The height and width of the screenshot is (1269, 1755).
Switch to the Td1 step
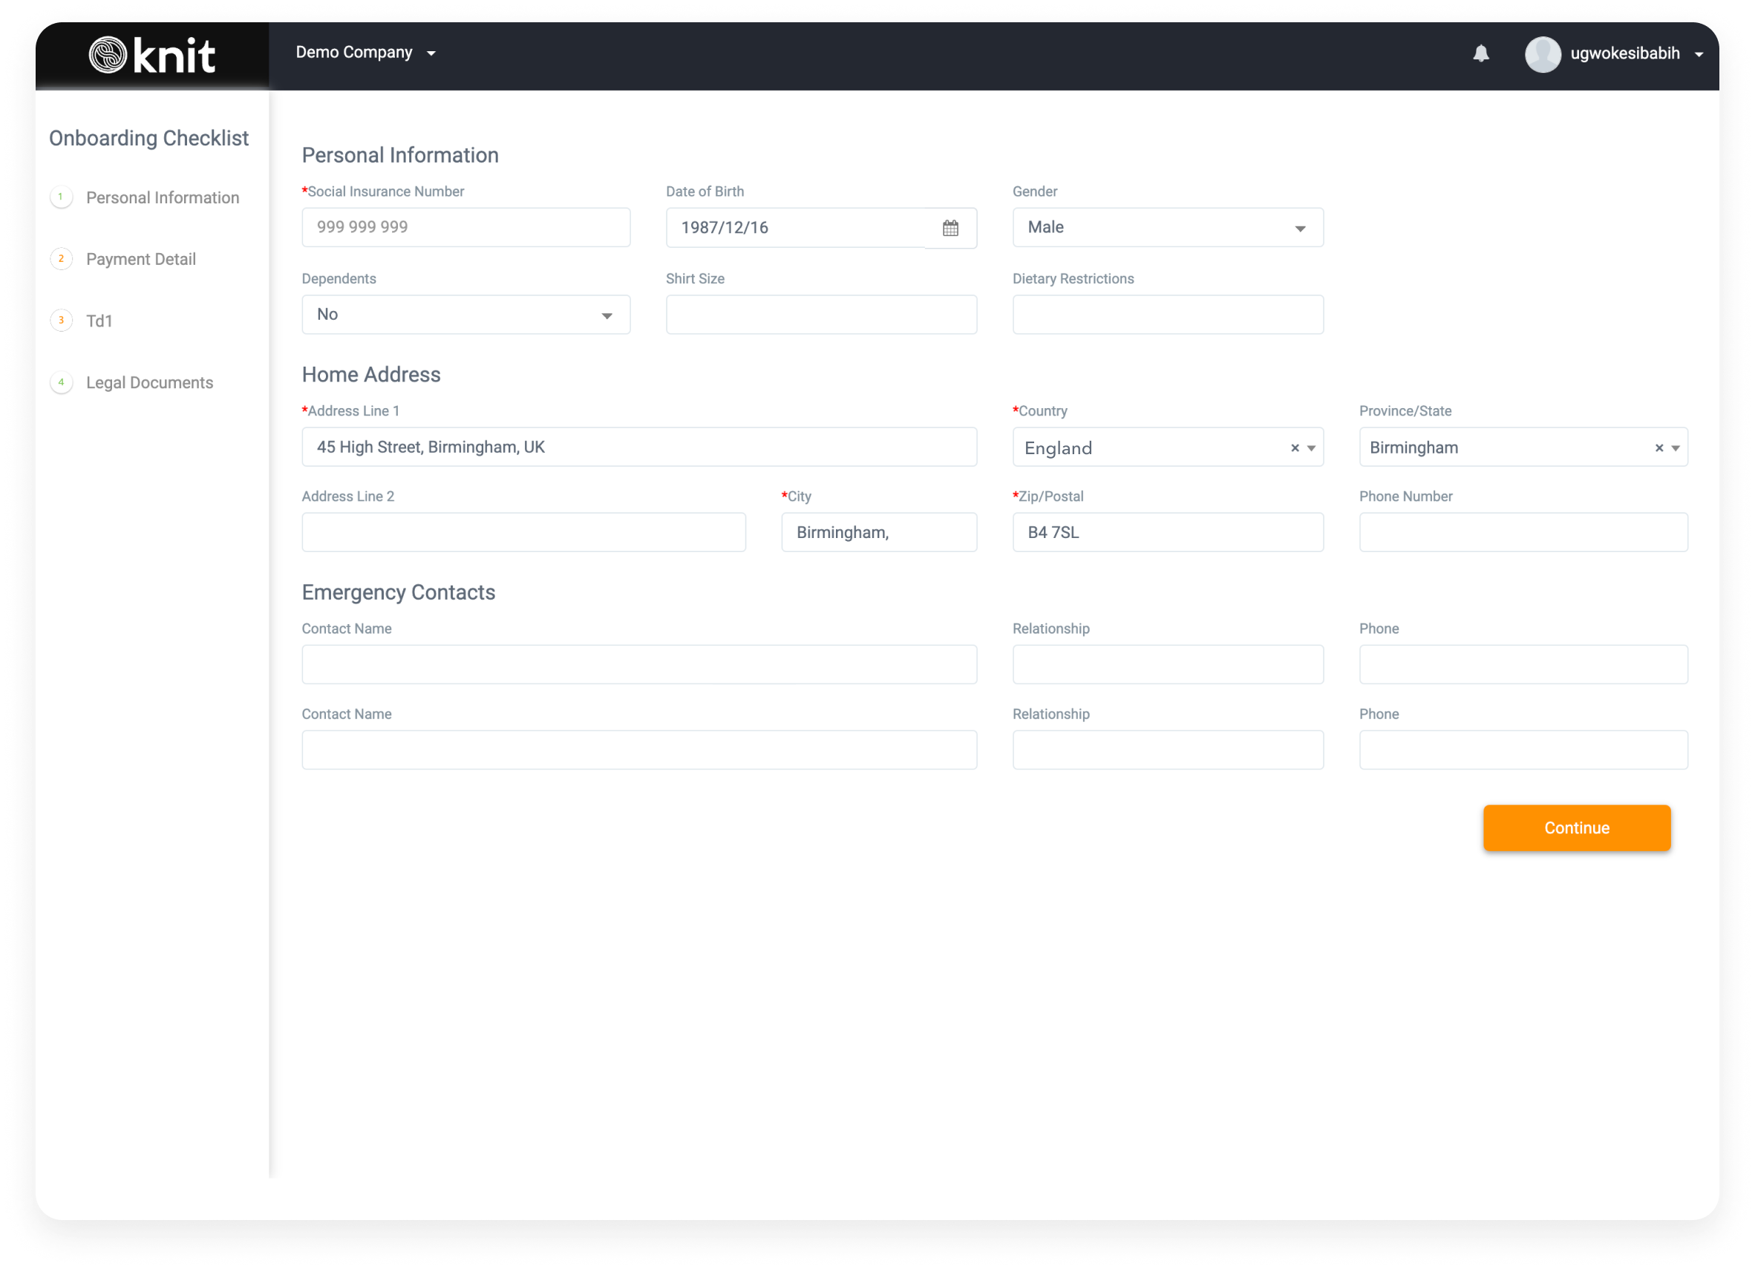99,319
